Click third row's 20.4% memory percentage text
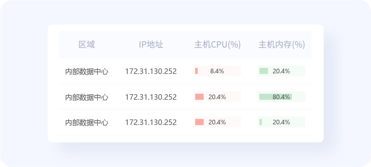This screenshot has height=167, width=371. click(x=281, y=122)
